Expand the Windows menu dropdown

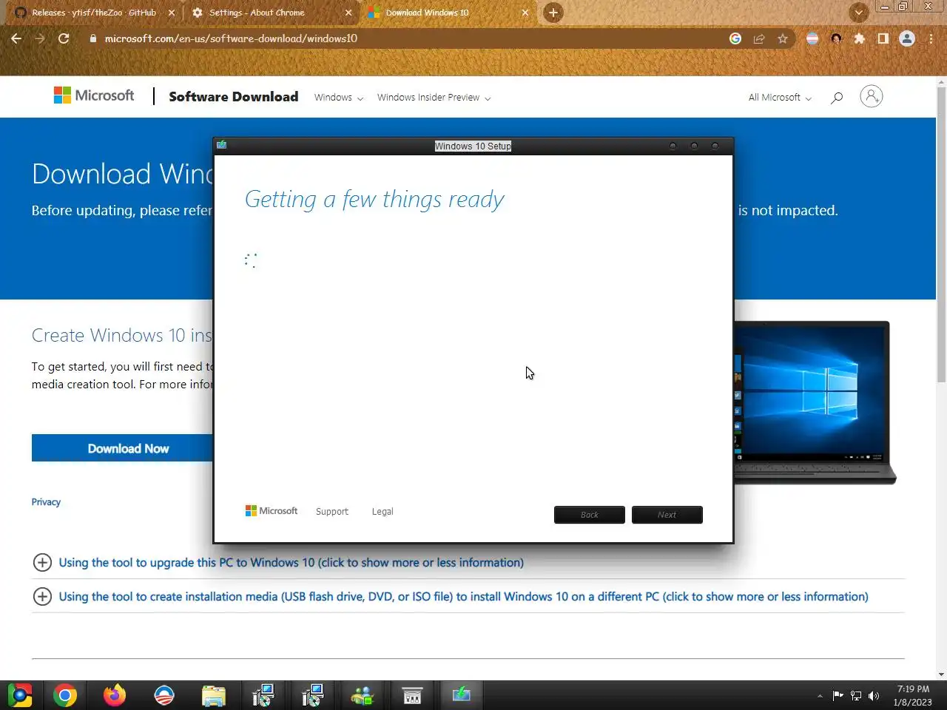pos(338,98)
